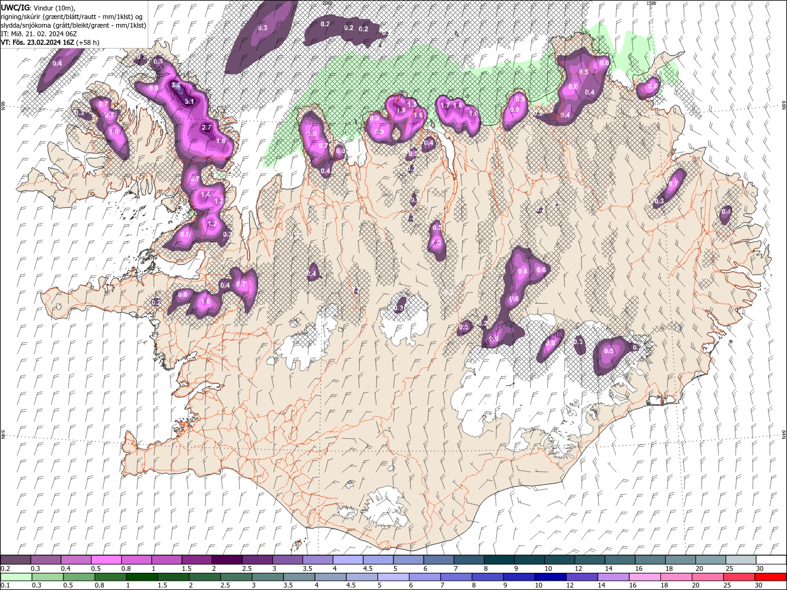Click the "slydda/snjókoma" legend description line

(x=73, y=25)
